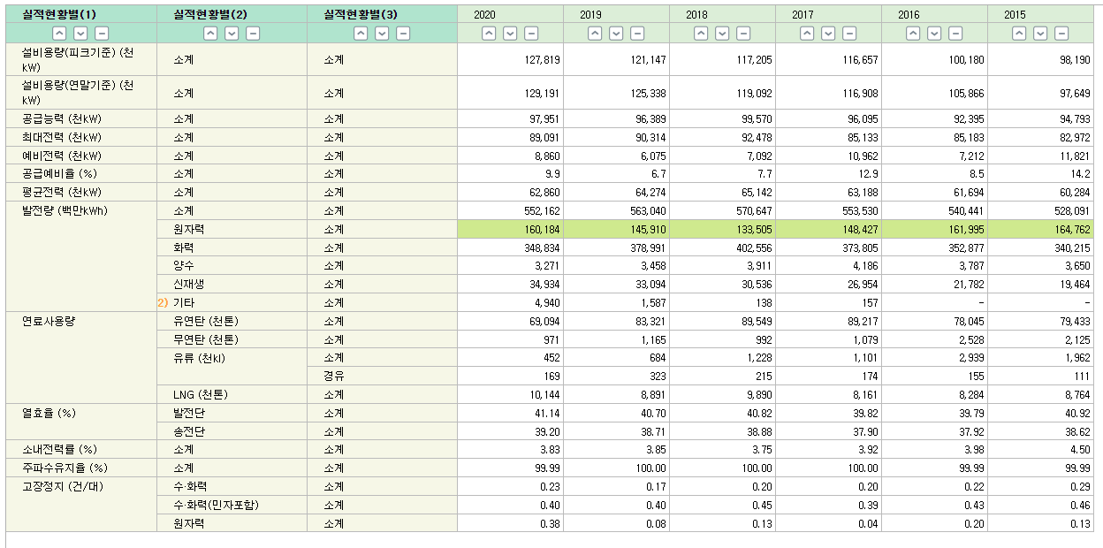Image resolution: width=1103 pixels, height=548 pixels.
Task: Open footnote marker 2) beside 기타
Action: point(163,302)
